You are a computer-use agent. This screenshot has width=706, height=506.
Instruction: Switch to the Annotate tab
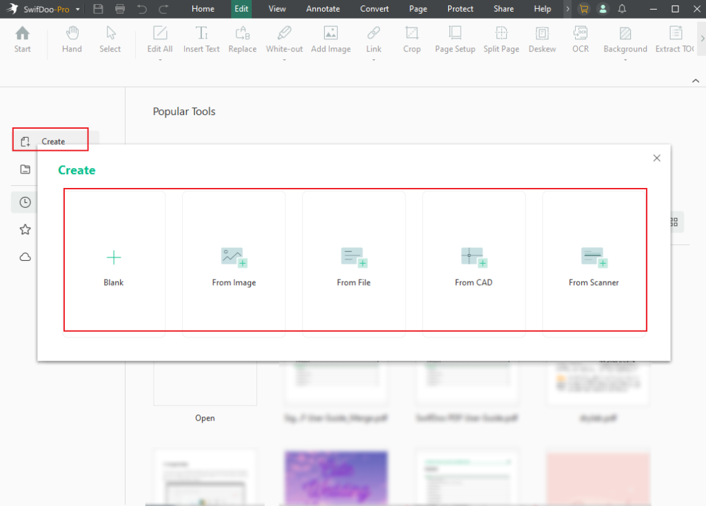[323, 9]
